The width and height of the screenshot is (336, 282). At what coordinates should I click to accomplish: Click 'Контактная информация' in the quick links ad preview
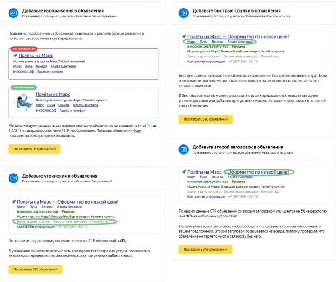tap(206, 61)
